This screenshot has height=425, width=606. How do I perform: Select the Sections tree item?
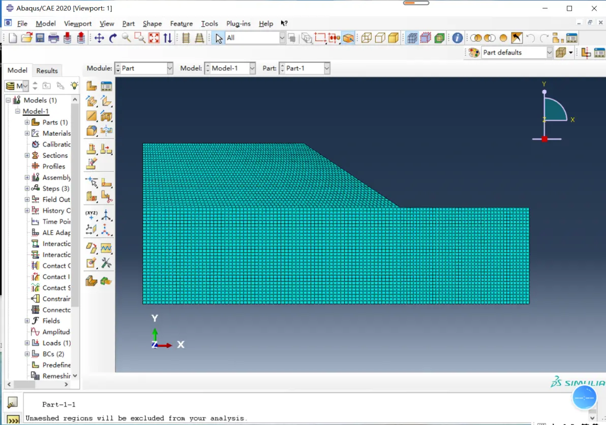point(55,156)
